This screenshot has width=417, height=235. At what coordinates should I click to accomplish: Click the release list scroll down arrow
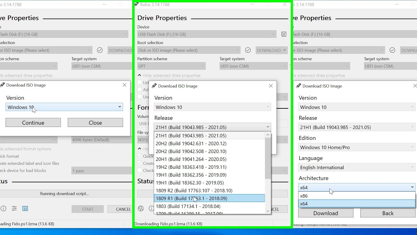click(x=268, y=211)
